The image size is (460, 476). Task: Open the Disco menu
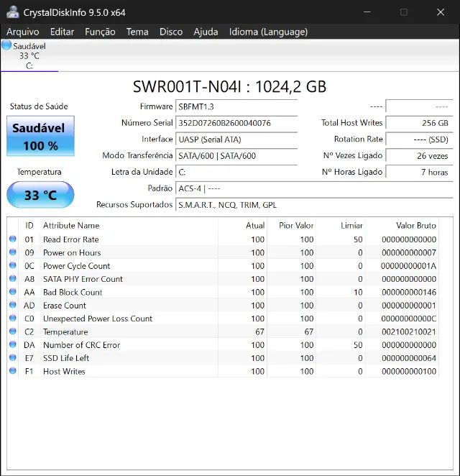click(x=171, y=32)
